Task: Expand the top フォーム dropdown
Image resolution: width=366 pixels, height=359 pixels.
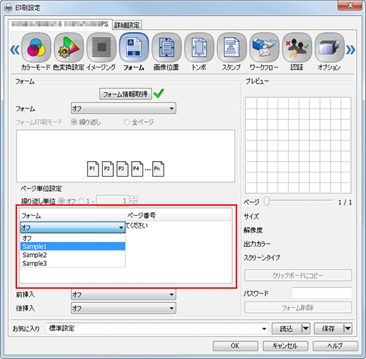Action: pos(123,109)
